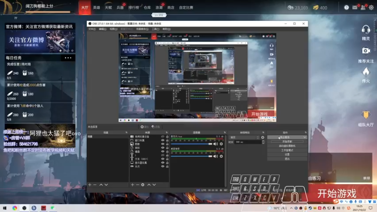Viewport: 377px width, 212px height.
Task: Toggle visibility of 显示器采集 source
Action: (x=163, y=163)
